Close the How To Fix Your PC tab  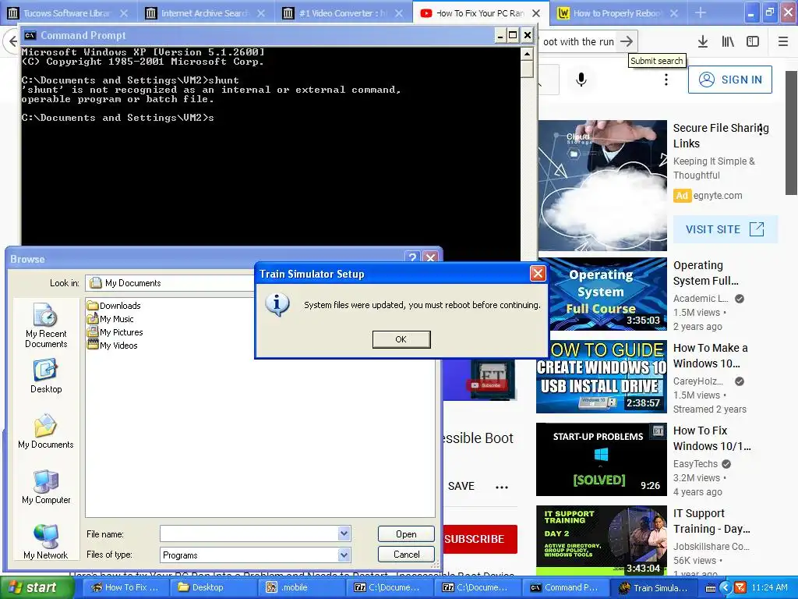(536, 13)
